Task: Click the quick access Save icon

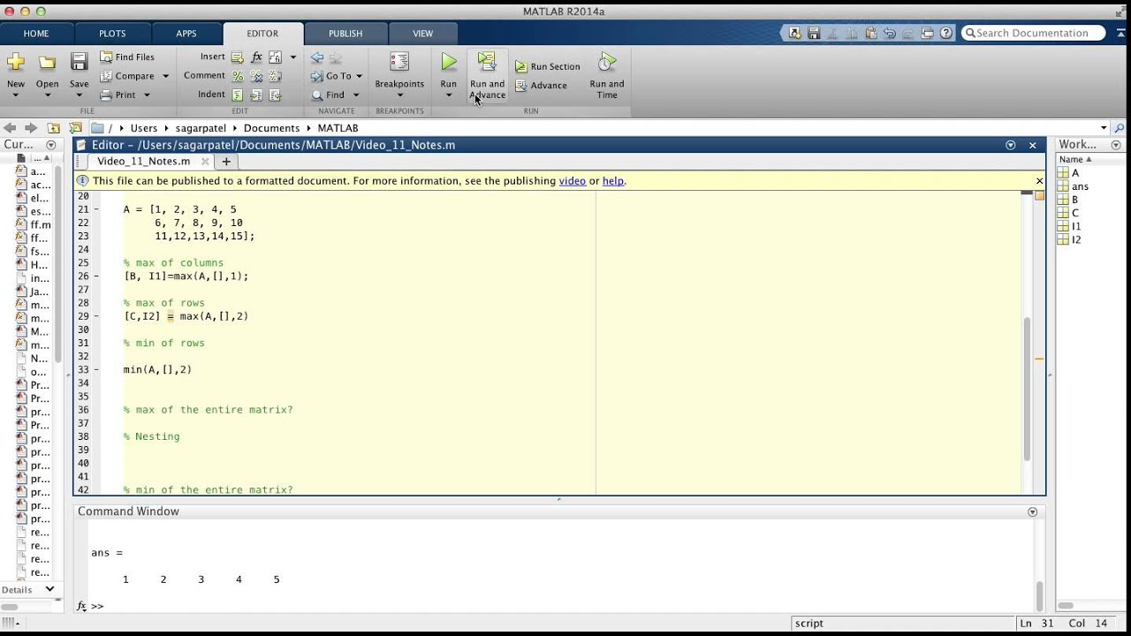Action: pyautogui.click(x=814, y=33)
